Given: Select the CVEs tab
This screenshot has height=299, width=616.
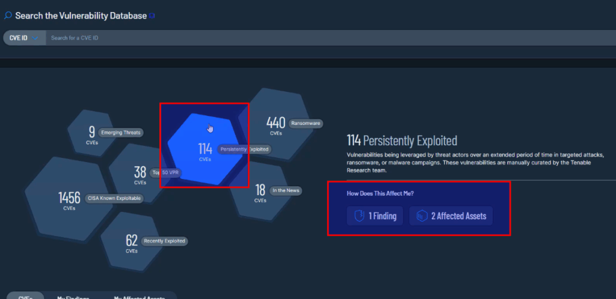Looking at the screenshot, I should 25,296.
